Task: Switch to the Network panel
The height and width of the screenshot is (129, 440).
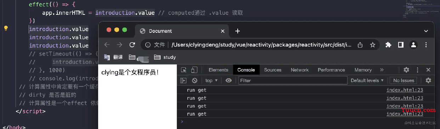Action: coord(300,70)
